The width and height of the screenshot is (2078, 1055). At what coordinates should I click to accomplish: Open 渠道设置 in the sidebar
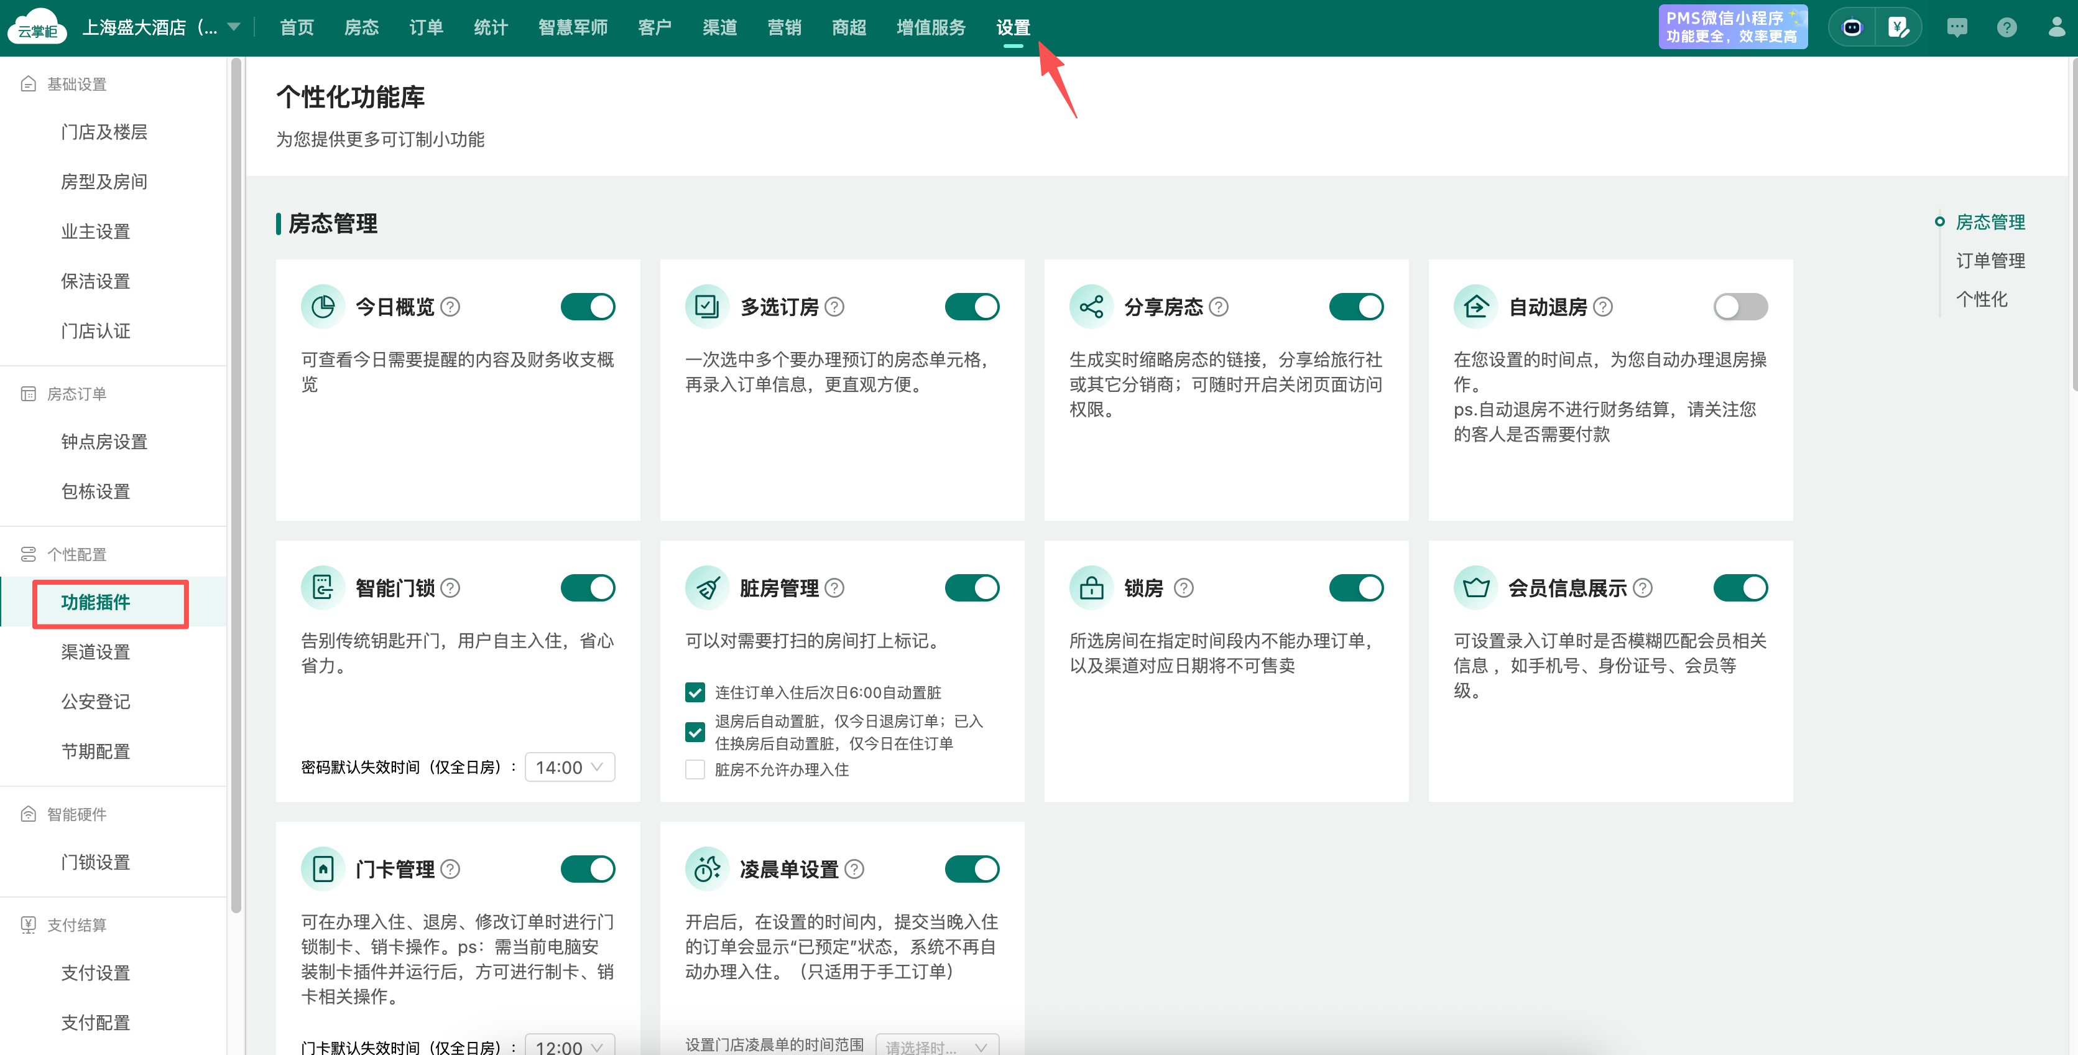click(95, 651)
